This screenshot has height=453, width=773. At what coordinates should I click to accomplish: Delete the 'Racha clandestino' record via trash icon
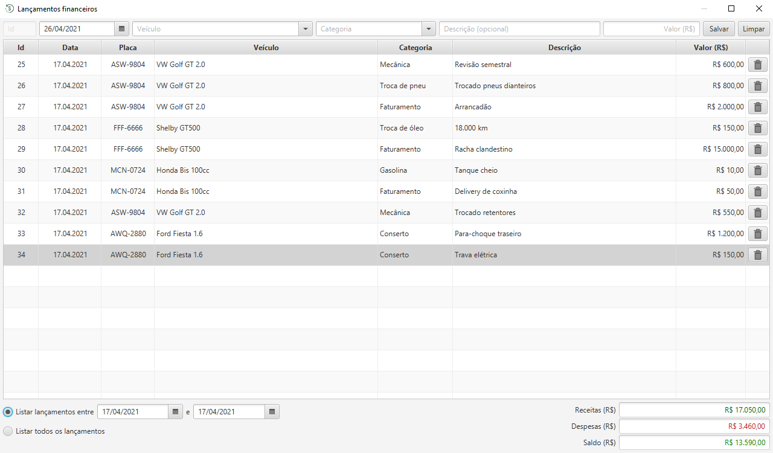pos(757,149)
